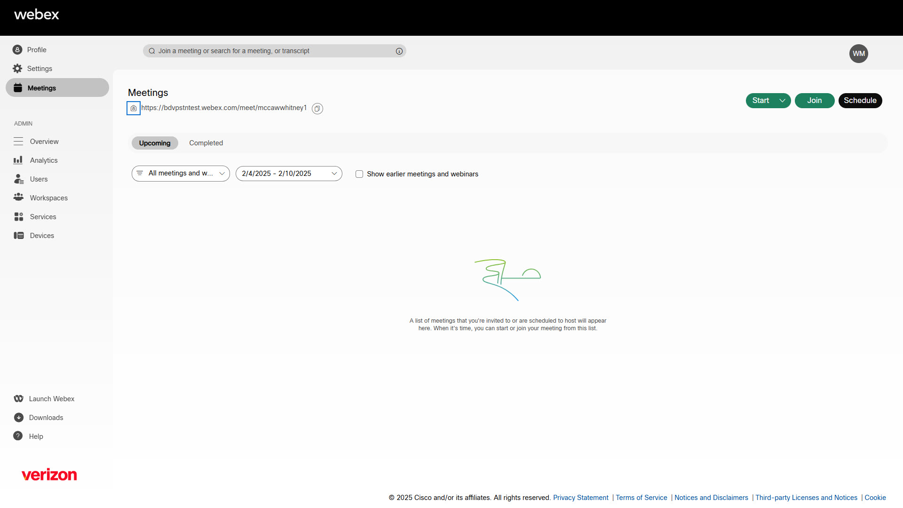Click the Users label under Admin
The image size is (903, 508).
39,179
